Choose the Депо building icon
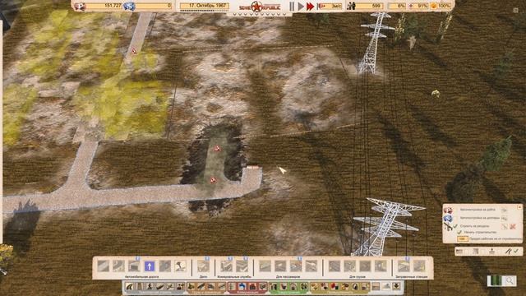 coord(203,266)
